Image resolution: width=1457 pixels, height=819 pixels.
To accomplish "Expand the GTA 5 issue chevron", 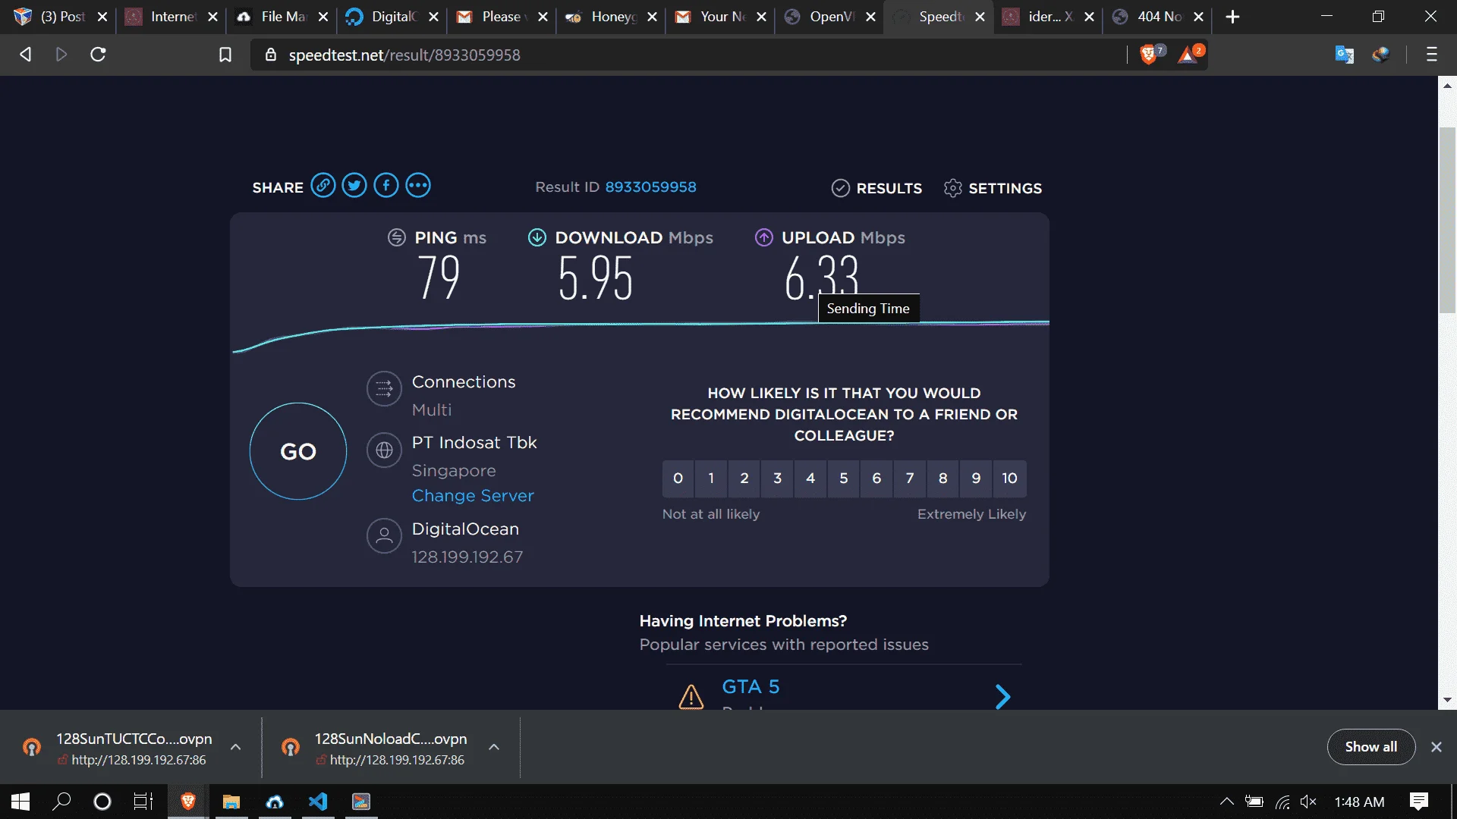I will click(x=1002, y=696).
